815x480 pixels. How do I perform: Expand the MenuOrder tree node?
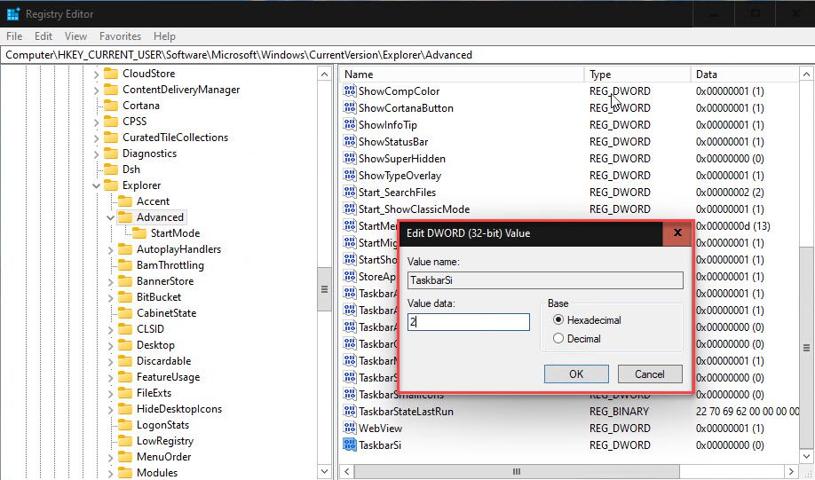click(110, 457)
